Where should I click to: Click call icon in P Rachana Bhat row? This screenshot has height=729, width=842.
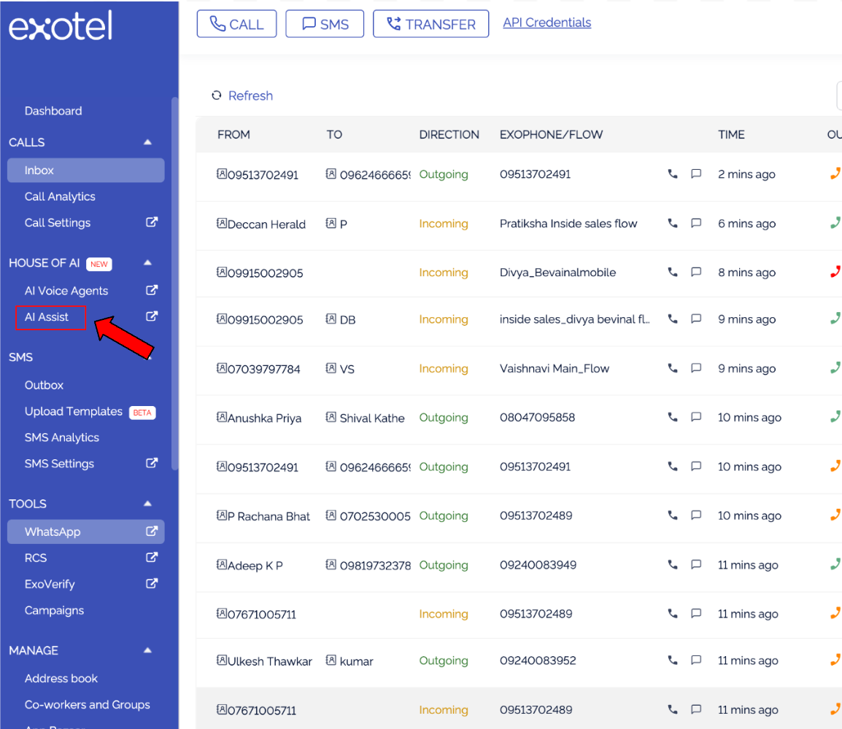point(672,515)
